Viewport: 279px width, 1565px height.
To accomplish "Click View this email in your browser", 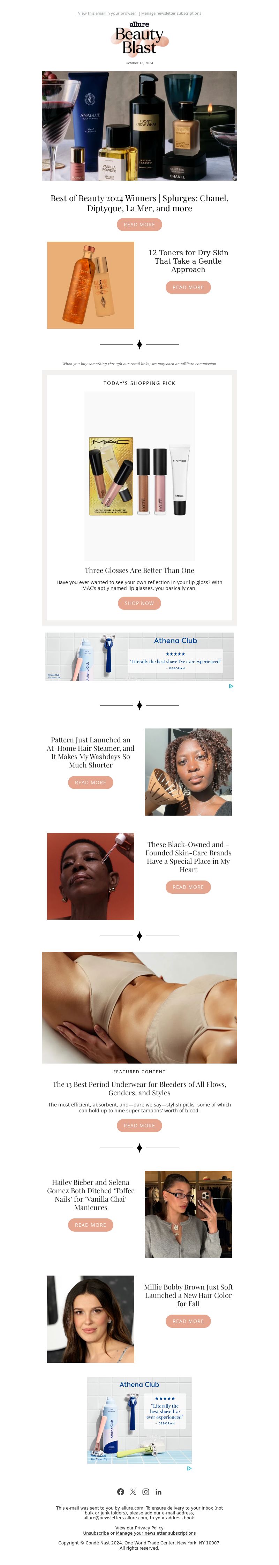I will [107, 13].
